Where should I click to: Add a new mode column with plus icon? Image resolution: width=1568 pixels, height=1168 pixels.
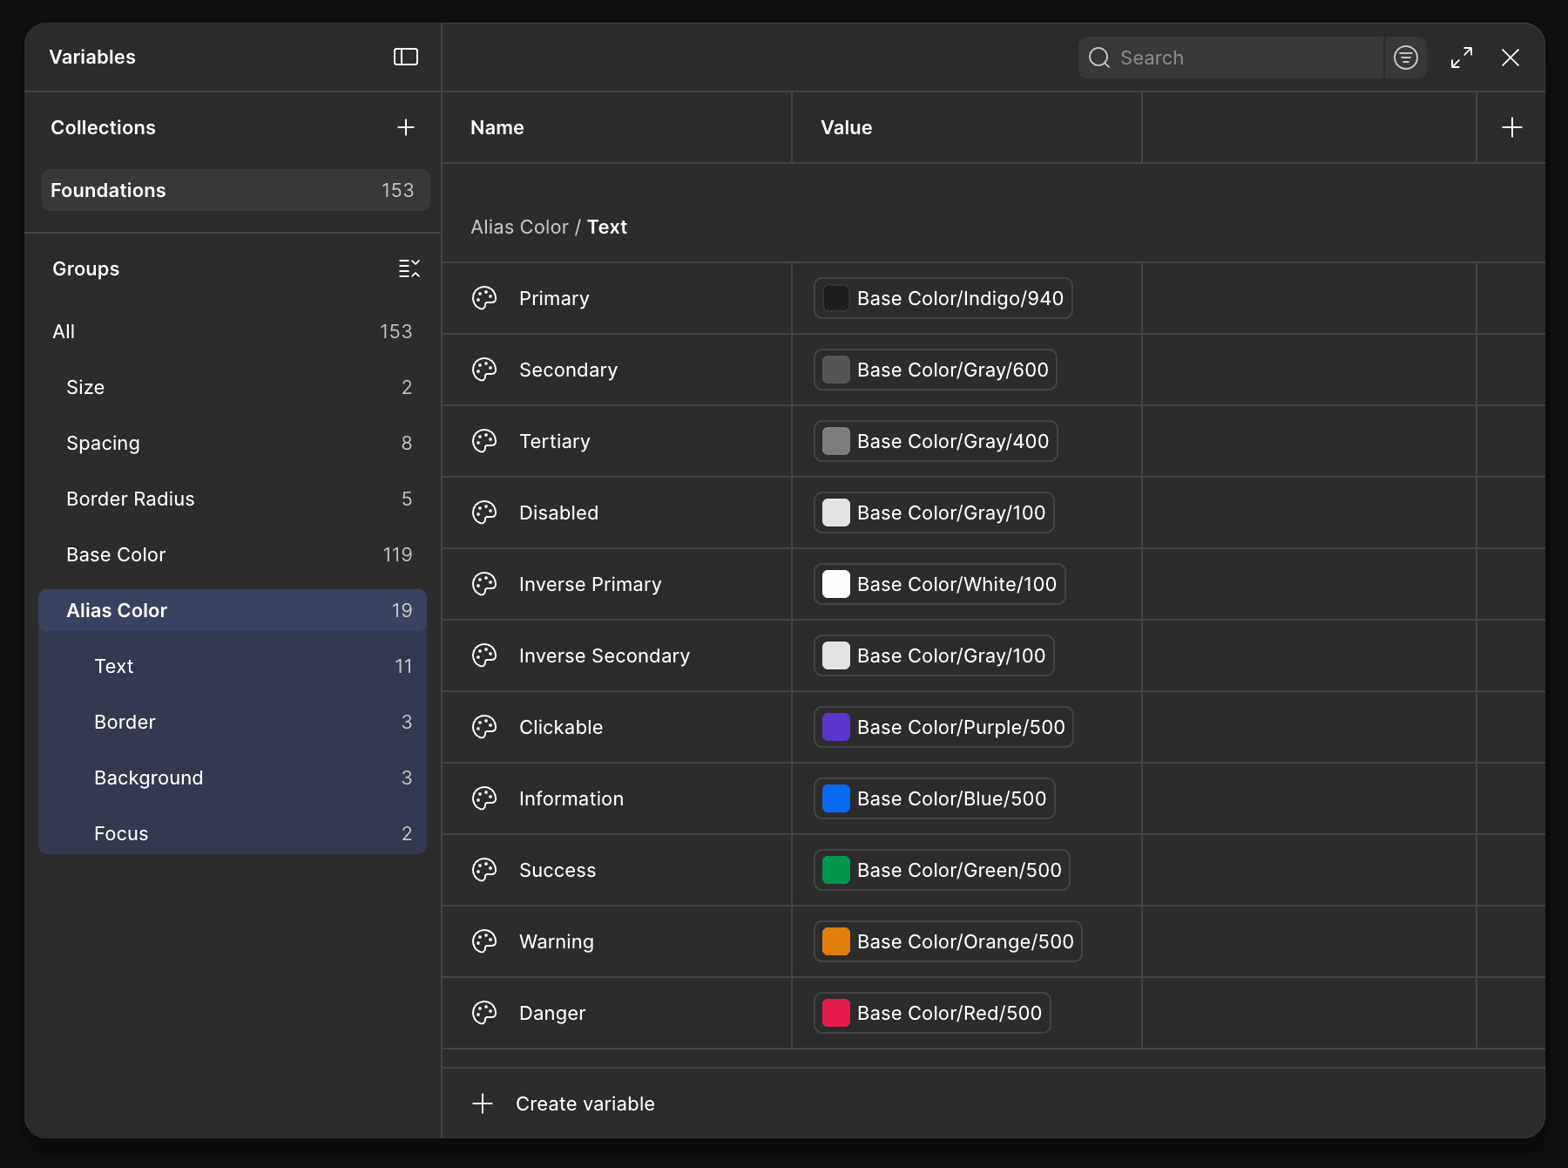click(1512, 127)
